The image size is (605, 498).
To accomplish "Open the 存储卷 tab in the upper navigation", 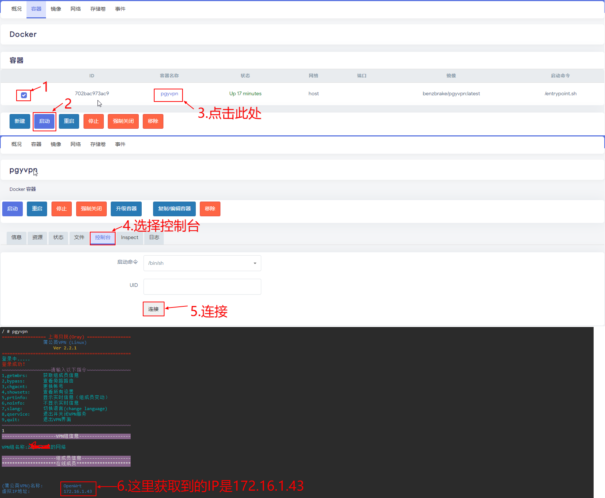I will [98, 9].
